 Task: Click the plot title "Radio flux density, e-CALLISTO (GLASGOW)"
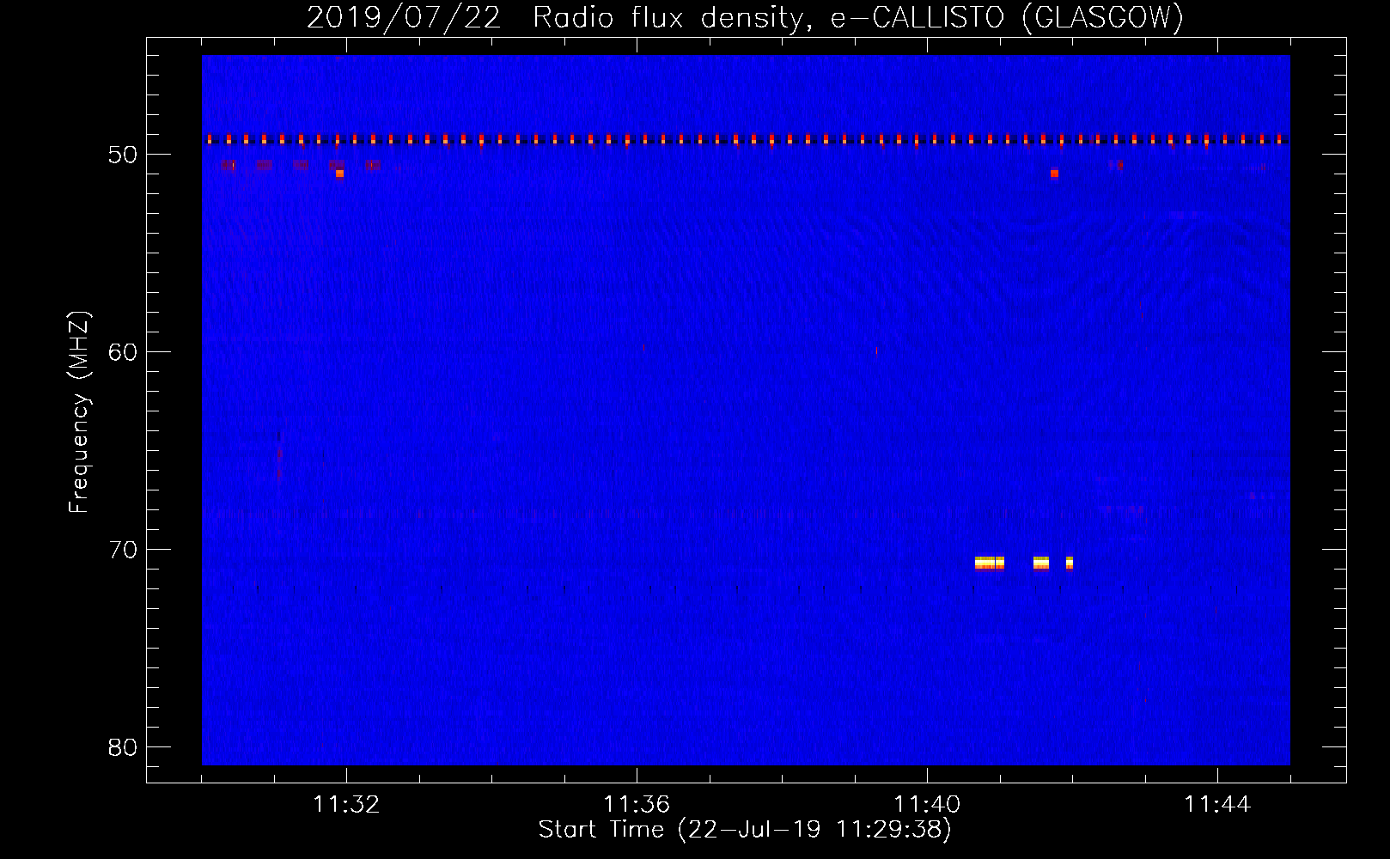(x=858, y=17)
